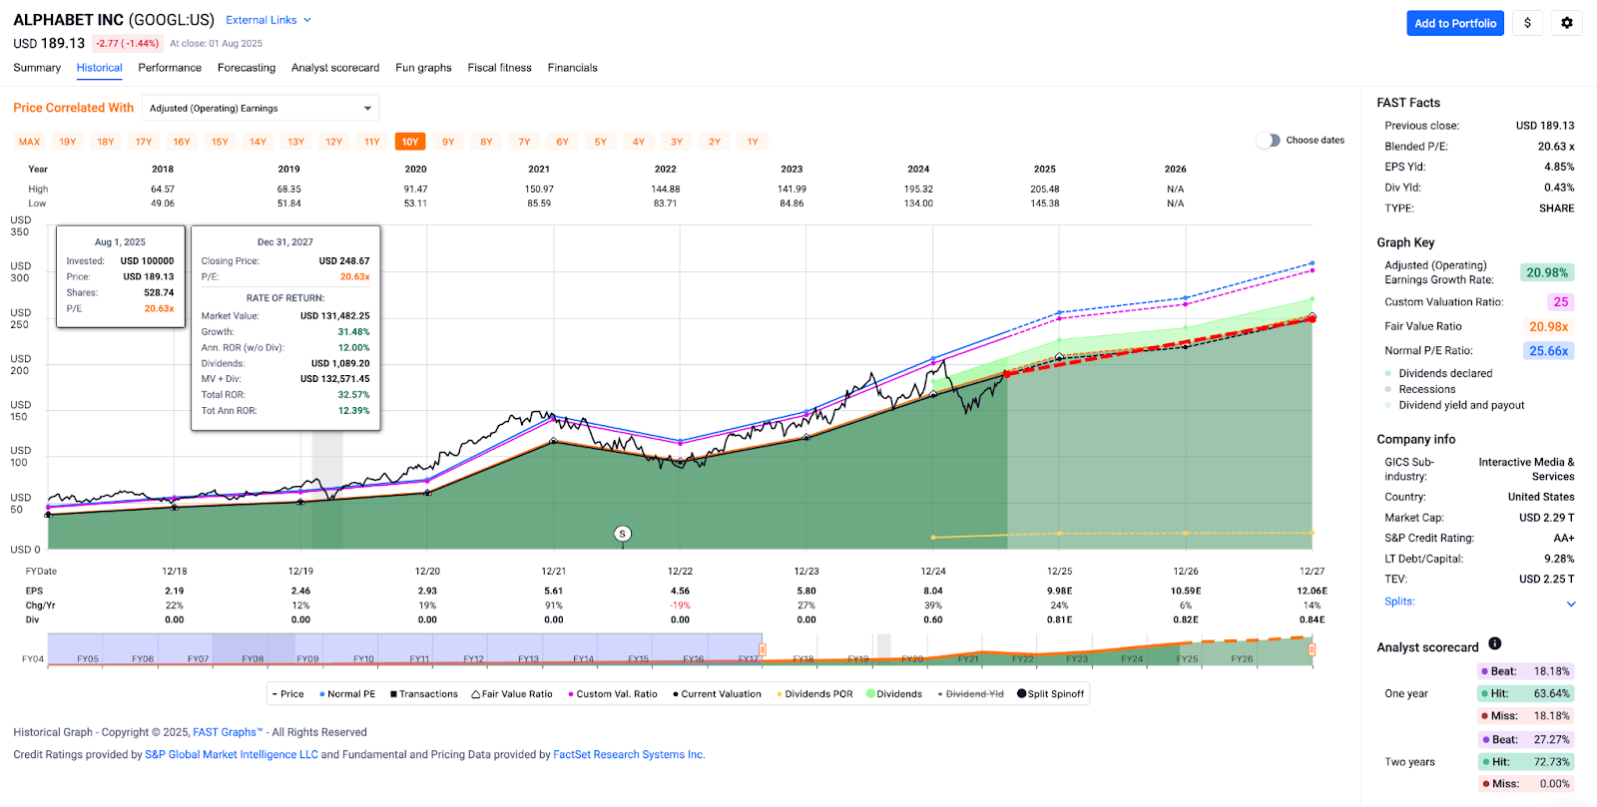Click the One year Hit 63.64% score

pyautogui.click(x=1526, y=693)
